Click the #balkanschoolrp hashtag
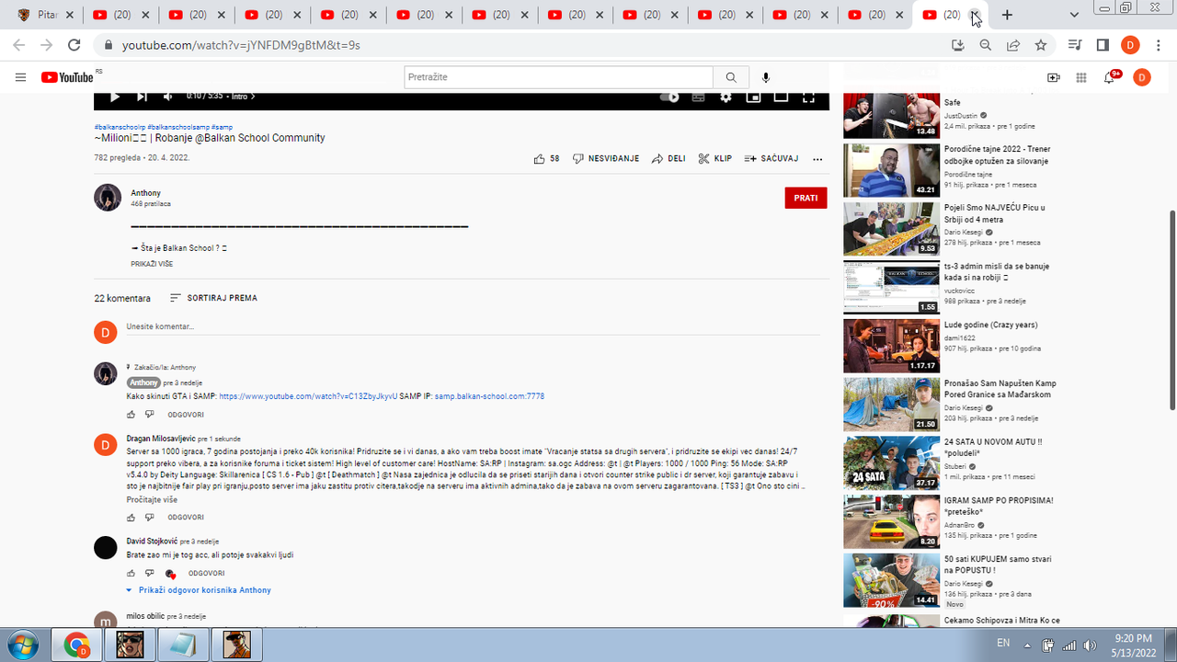 [x=120, y=127]
